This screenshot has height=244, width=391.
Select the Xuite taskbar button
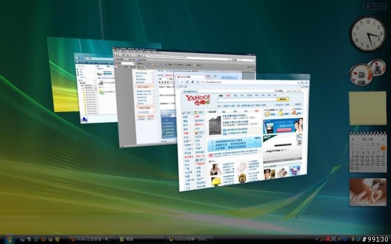pos(92,239)
